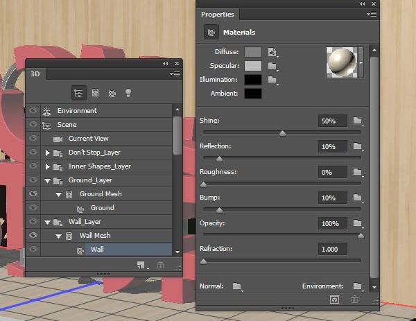Screen dimensions: 416x321
Task: Click the trash icon in Properties panel
Action: click(x=354, y=300)
